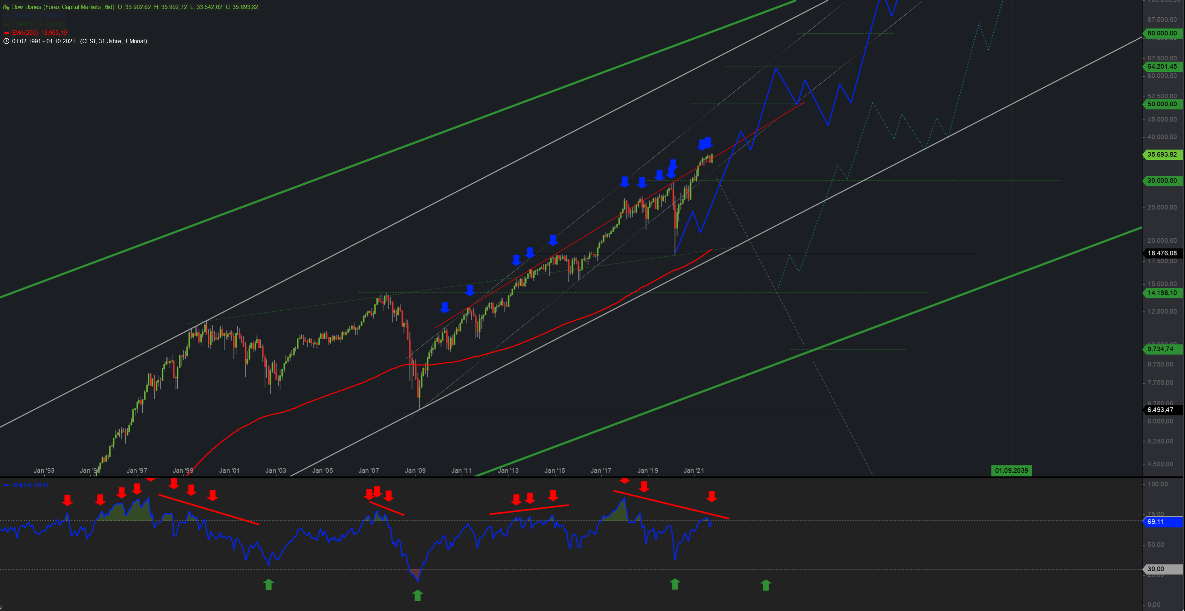The width and height of the screenshot is (1185, 611).
Task: Click the red EMA(200) legend dash icon
Action: coord(6,33)
